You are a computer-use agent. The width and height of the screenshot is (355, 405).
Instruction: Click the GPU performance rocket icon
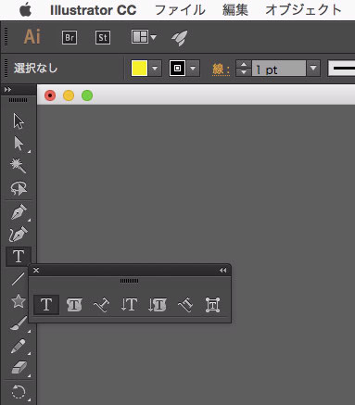pyautogui.click(x=180, y=38)
